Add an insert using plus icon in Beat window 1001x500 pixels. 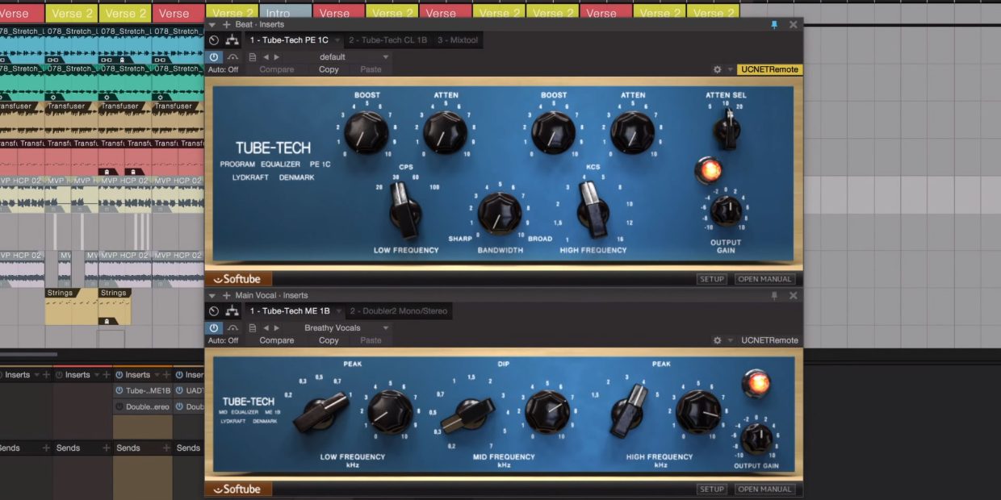pos(227,24)
